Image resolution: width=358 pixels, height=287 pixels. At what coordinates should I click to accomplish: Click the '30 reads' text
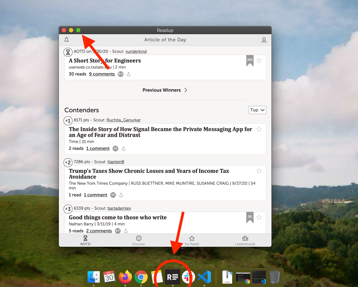click(x=77, y=74)
